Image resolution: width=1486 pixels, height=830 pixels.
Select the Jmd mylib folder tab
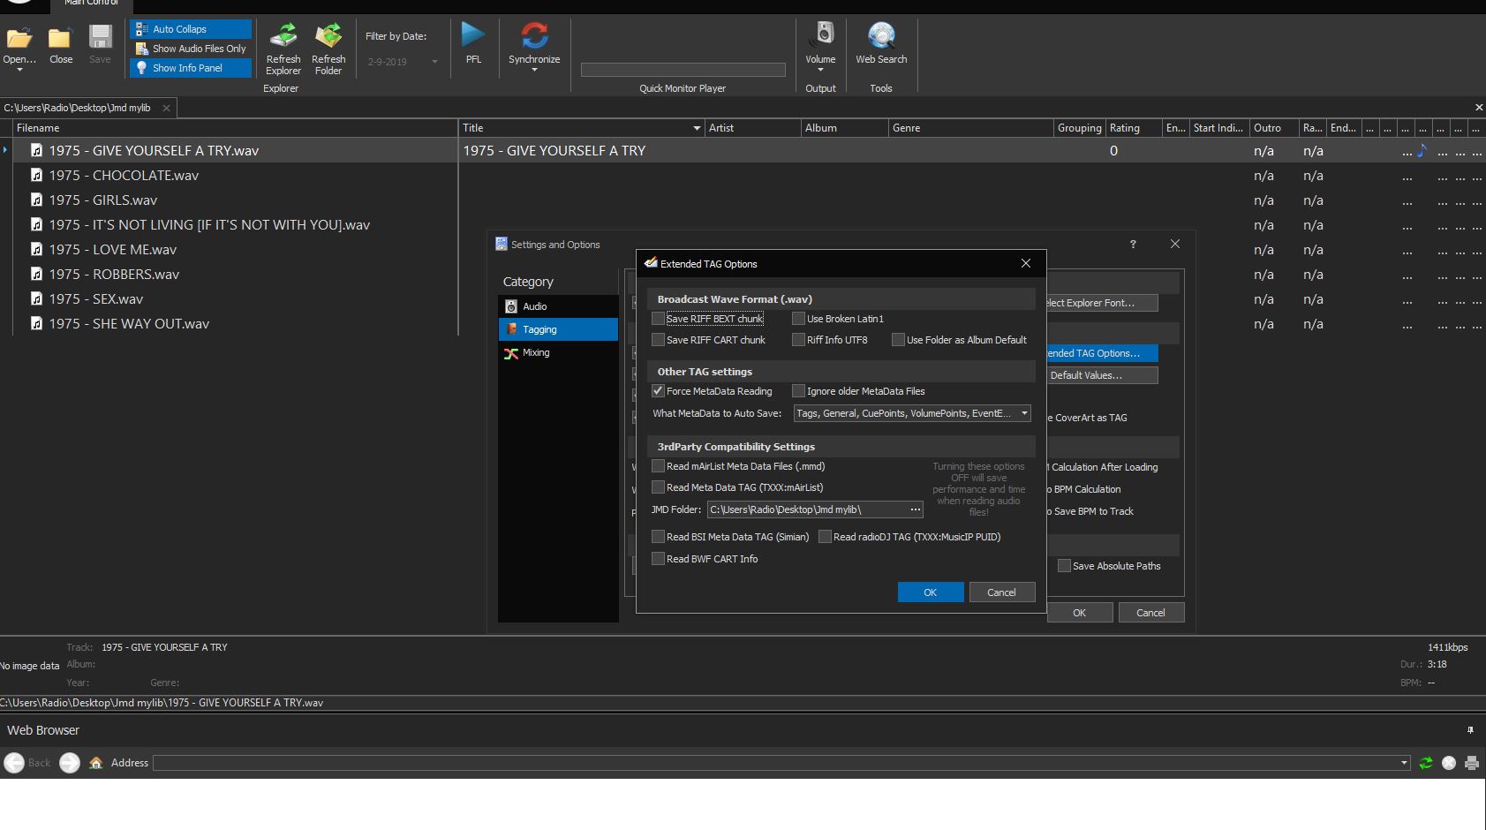(78, 108)
